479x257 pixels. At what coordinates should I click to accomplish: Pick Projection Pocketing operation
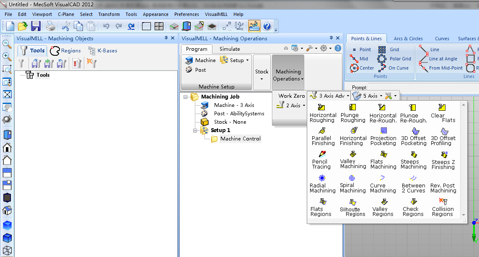click(383, 137)
